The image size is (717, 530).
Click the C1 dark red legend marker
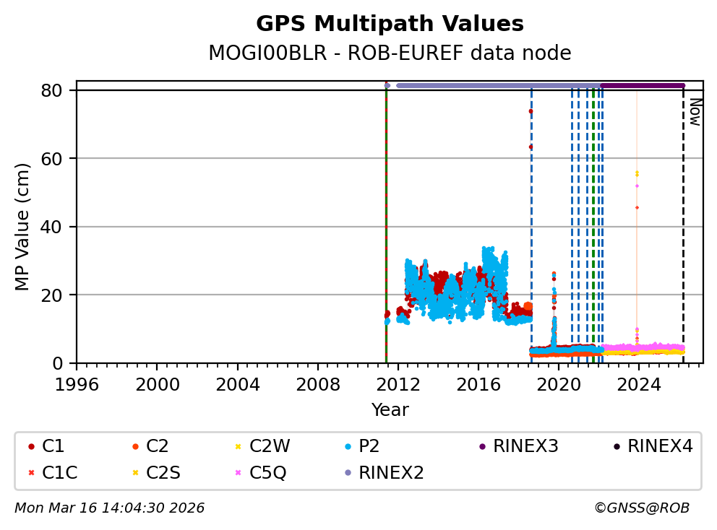point(30,447)
